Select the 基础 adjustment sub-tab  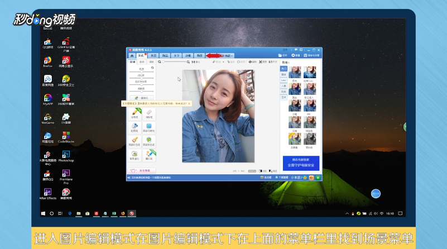[133, 62]
